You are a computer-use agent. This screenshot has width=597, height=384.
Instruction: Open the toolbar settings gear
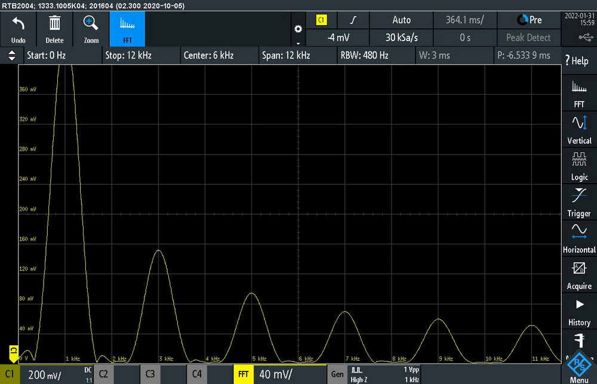click(298, 29)
